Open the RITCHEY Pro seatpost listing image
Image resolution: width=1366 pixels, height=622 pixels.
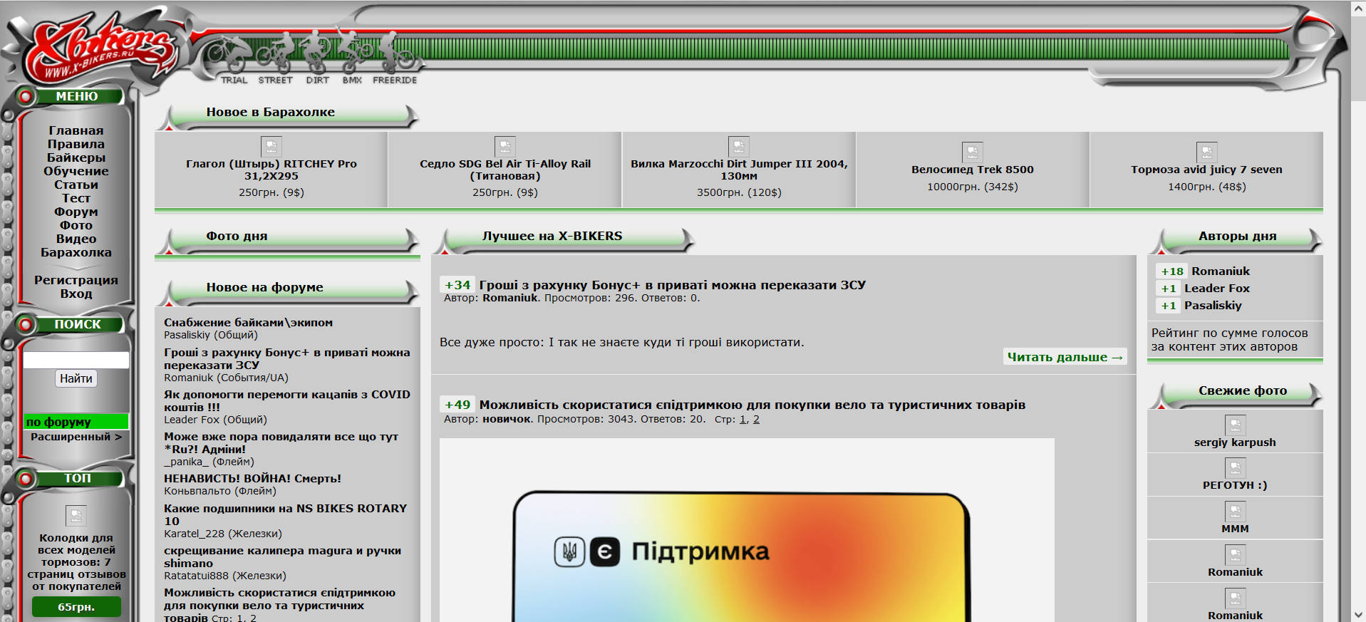pyautogui.click(x=271, y=147)
